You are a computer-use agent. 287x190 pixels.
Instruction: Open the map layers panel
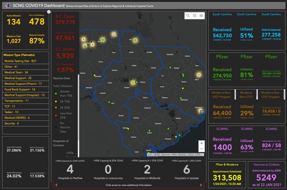coord(201,16)
